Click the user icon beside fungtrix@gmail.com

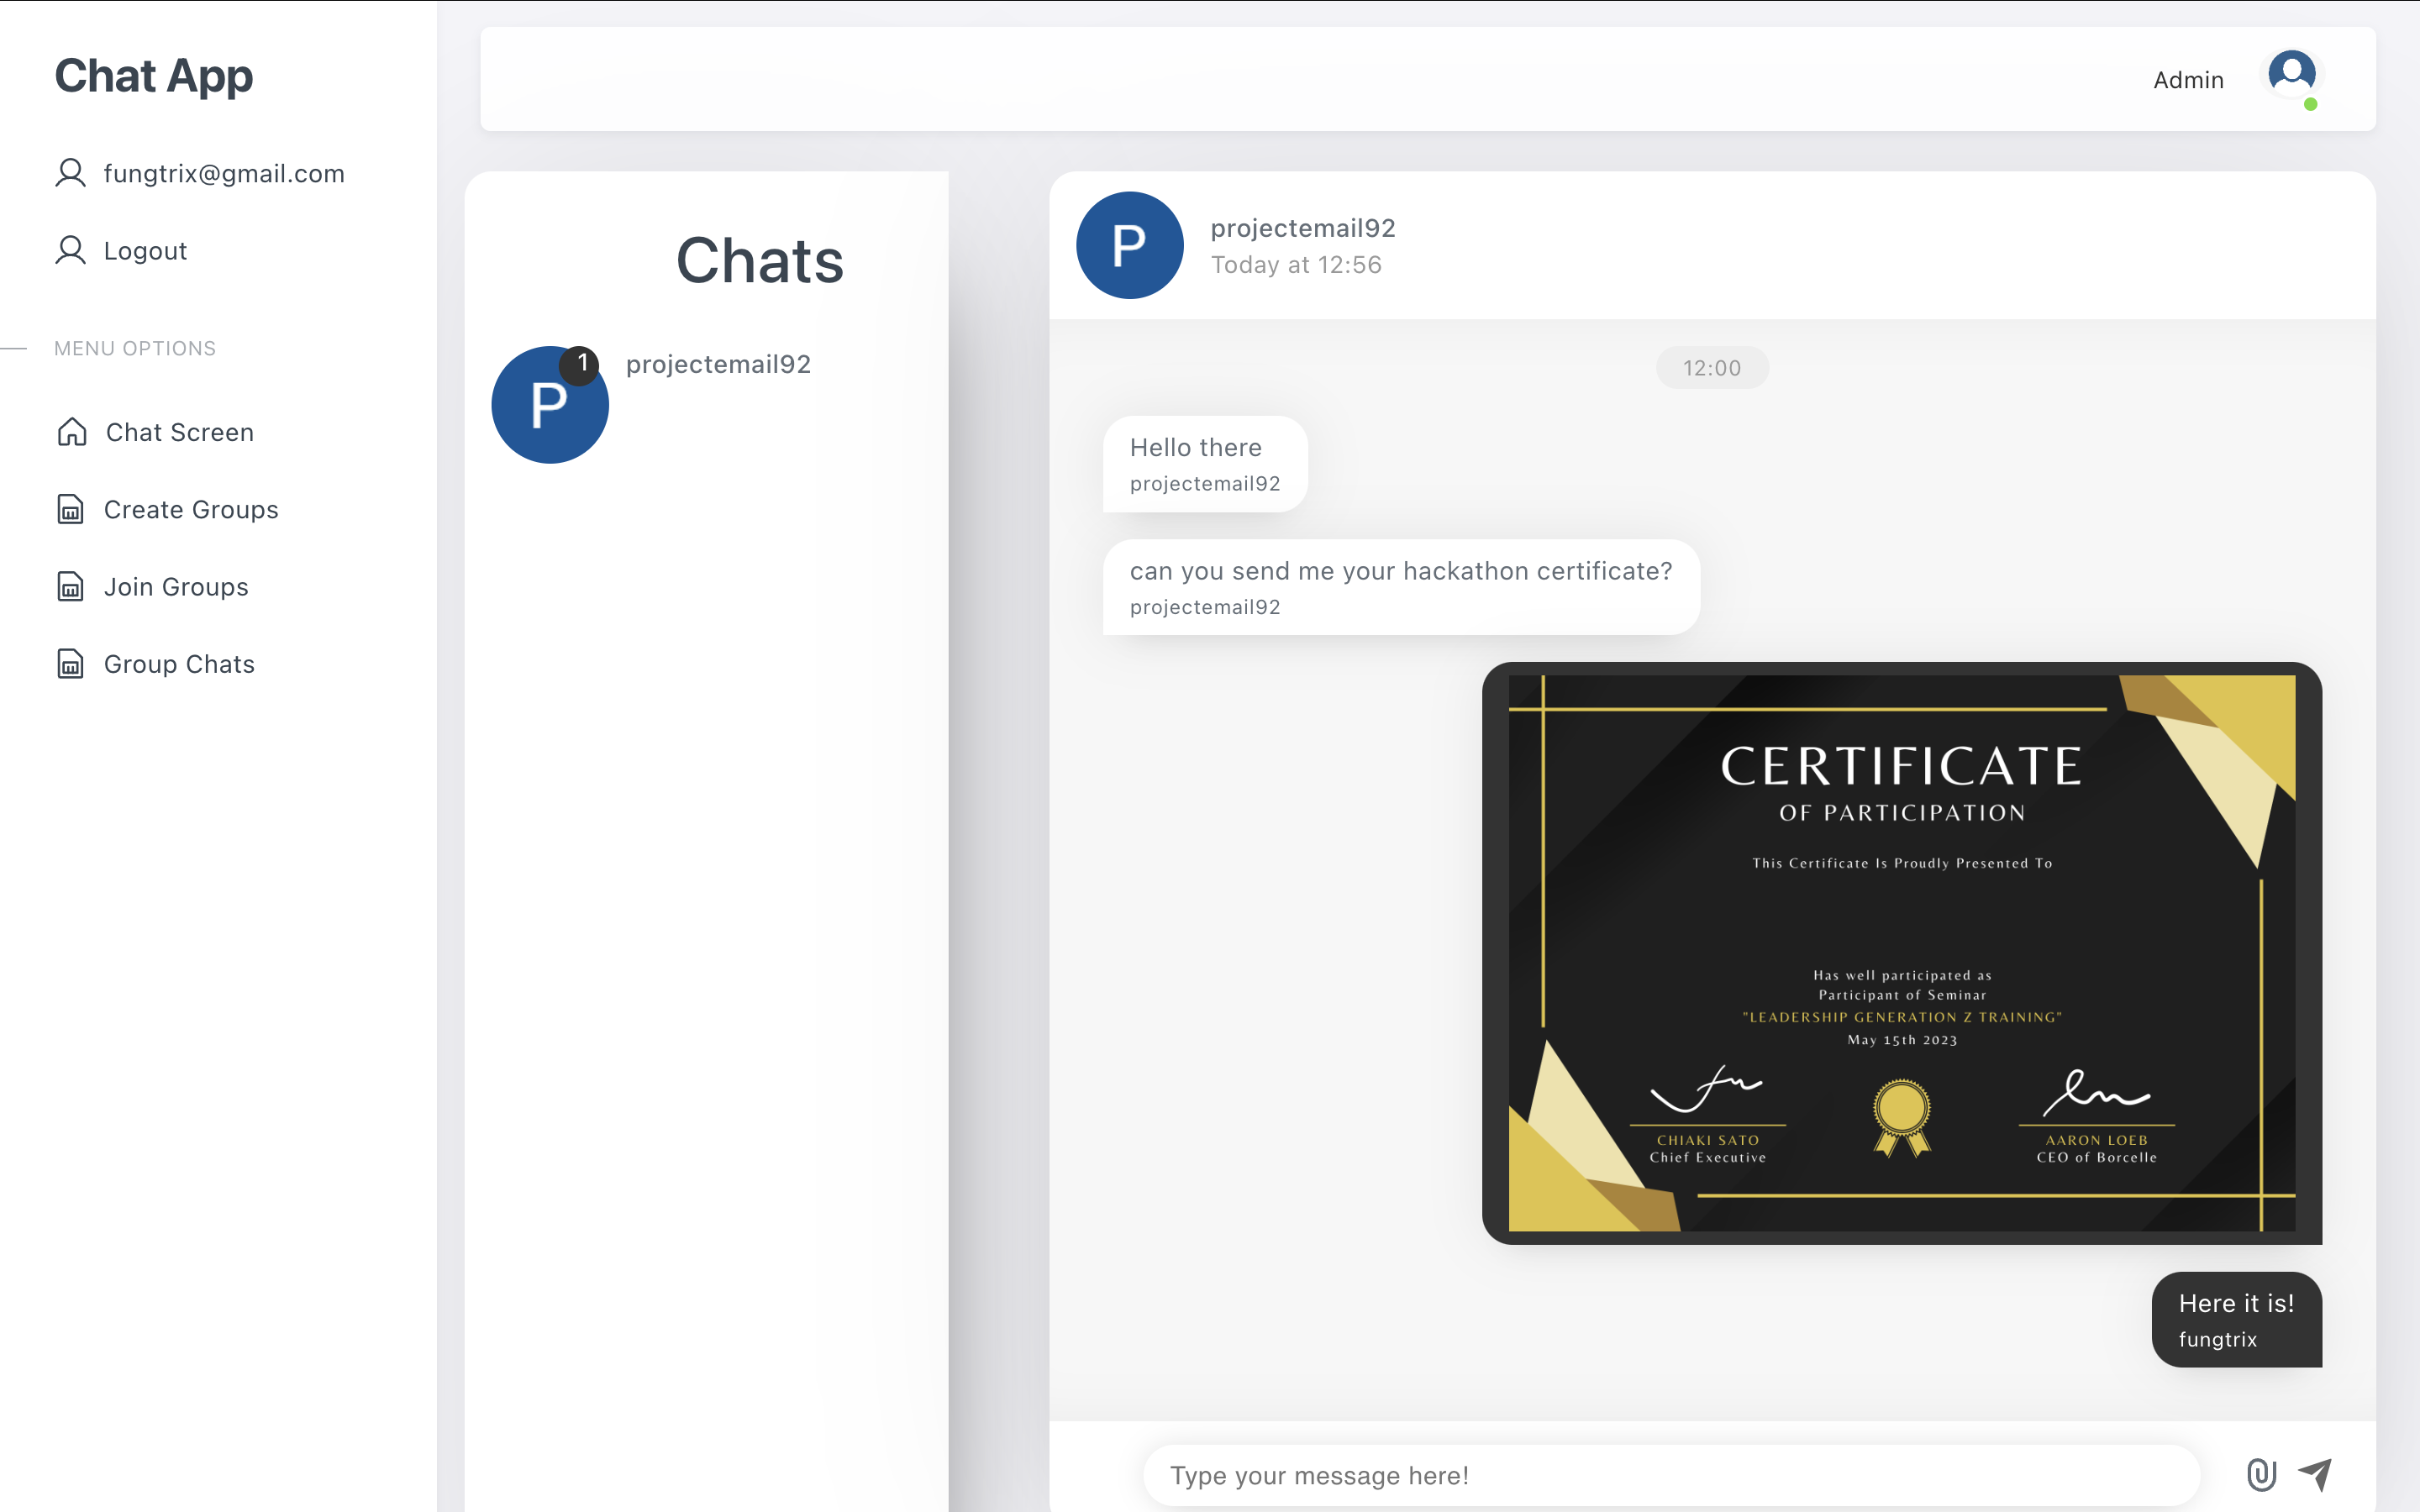tap(70, 173)
